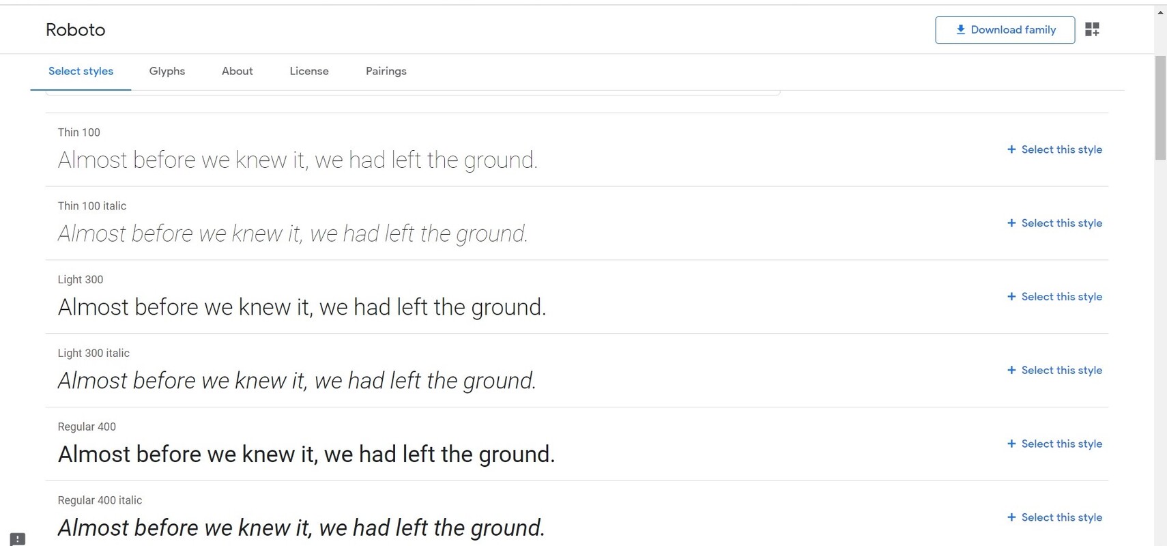Screen dimensions: 1167x546
Task: Click the download arrow icon in Download family
Action: tap(959, 29)
